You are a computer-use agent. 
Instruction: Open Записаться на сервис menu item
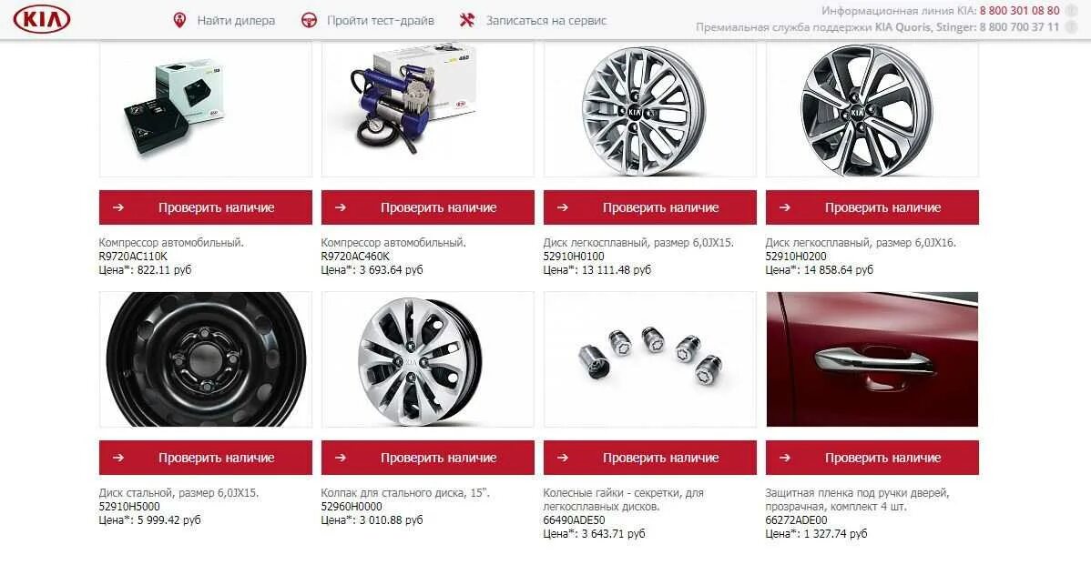tap(546, 20)
